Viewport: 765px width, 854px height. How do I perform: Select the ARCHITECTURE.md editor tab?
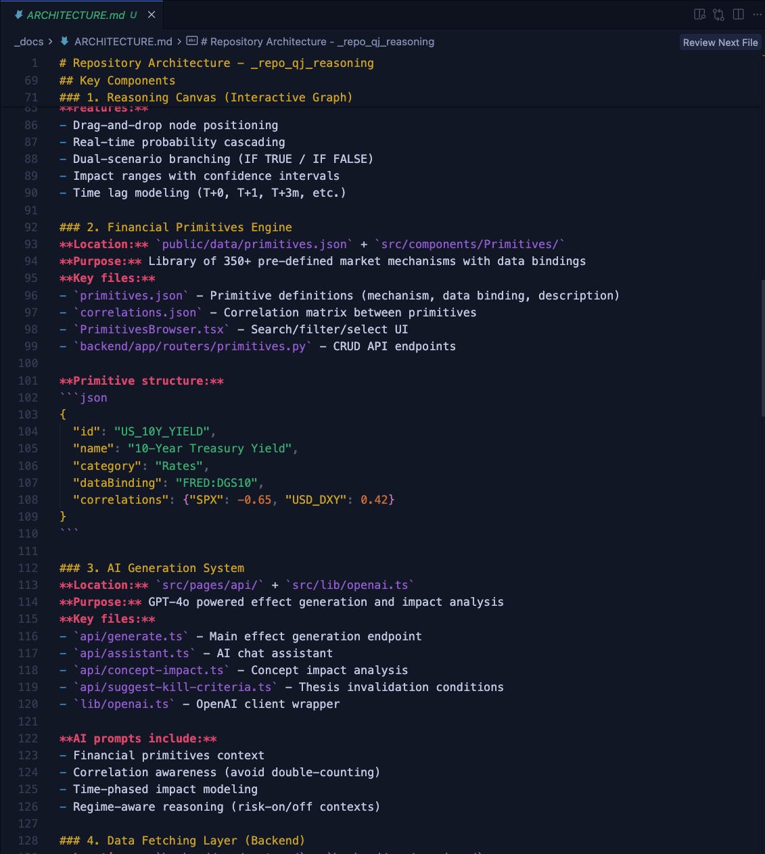pyautogui.click(x=81, y=15)
